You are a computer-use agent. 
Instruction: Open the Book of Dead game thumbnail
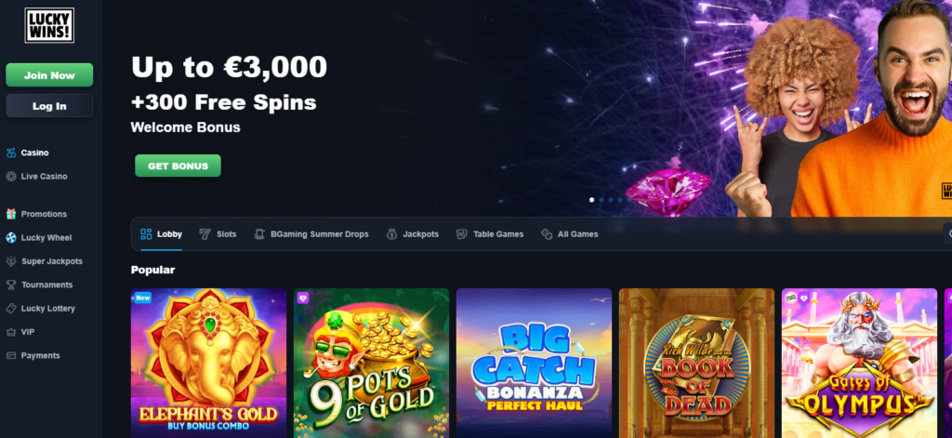(696, 364)
